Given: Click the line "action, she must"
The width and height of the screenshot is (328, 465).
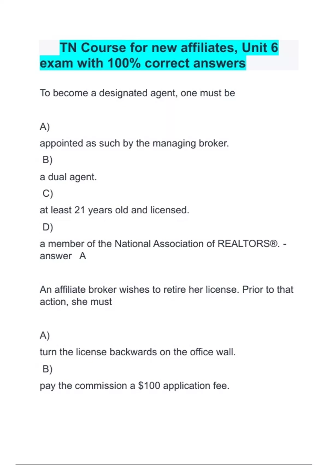Looking at the screenshot, I should tap(76, 302).
